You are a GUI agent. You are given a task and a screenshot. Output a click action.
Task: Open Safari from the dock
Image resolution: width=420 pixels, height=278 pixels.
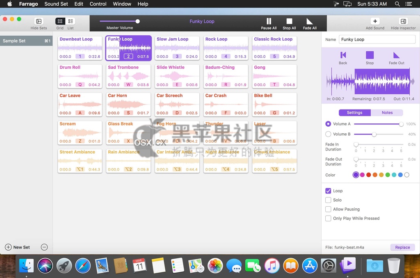[83, 265]
